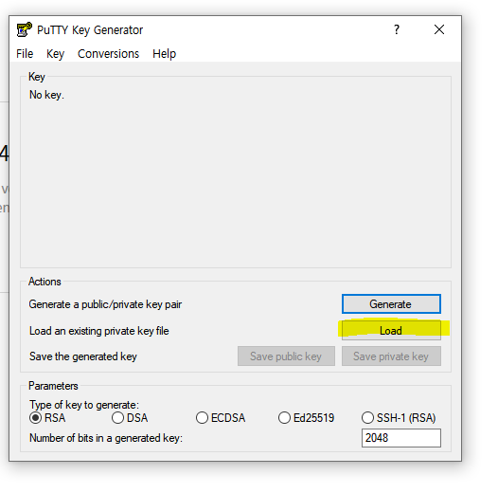498x493 pixels.
Task: Open the Help menu
Action: [x=164, y=54]
